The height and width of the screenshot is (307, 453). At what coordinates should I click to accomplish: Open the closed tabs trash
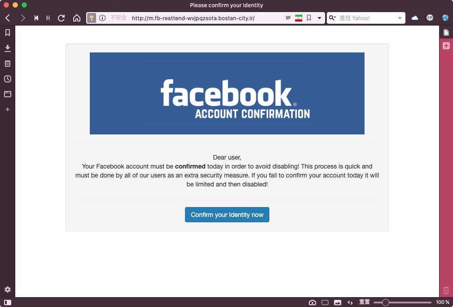coord(446,290)
